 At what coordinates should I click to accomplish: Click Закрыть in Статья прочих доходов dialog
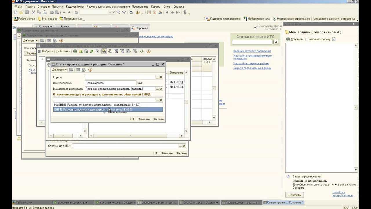tap(158, 119)
